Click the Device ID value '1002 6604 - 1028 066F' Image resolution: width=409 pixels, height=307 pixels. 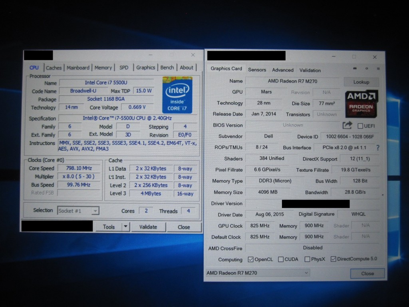(x=350, y=137)
